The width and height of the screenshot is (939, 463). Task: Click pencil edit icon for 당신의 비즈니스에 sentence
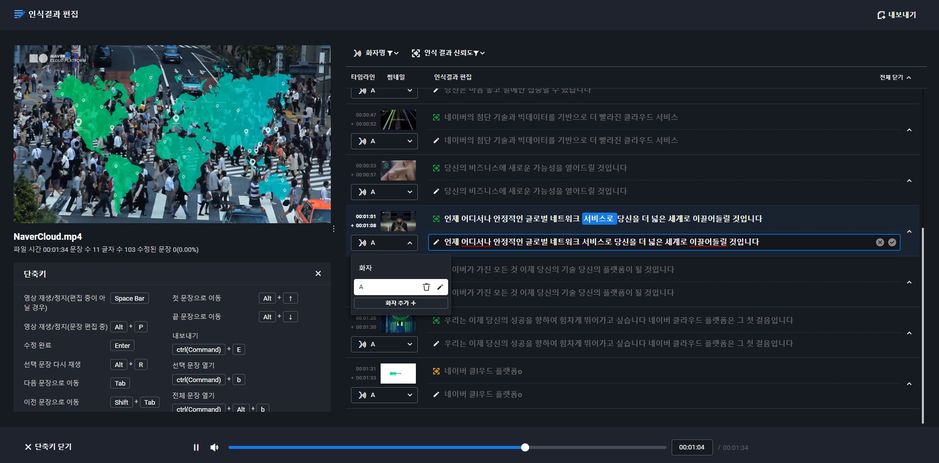(x=436, y=191)
